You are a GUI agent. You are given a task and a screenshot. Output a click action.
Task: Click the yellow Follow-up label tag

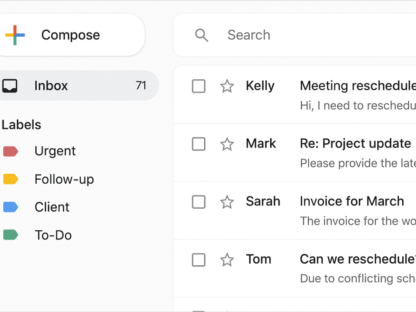pyautogui.click(x=11, y=179)
